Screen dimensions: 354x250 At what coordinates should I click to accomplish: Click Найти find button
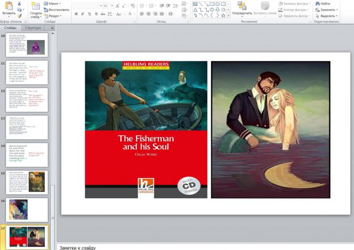coord(323,4)
